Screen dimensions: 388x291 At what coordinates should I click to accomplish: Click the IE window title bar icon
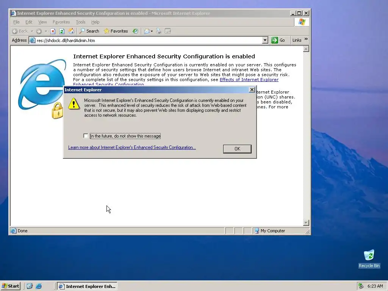14,13
